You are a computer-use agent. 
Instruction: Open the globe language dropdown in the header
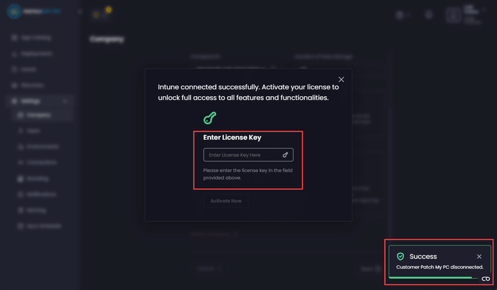(403, 15)
